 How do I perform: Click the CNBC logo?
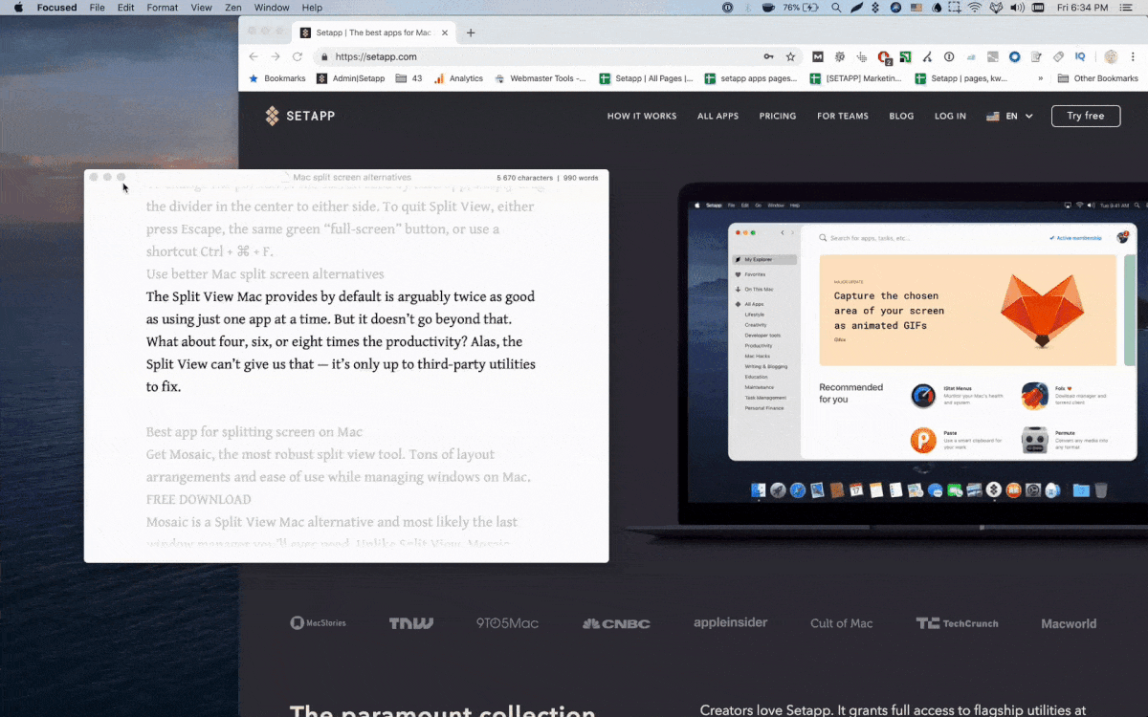point(616,623)
